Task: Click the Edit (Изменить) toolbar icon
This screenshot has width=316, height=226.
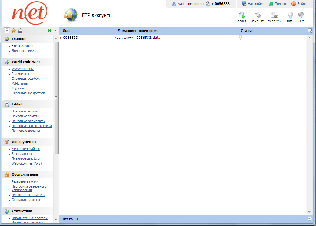Action: click(258, 16)
